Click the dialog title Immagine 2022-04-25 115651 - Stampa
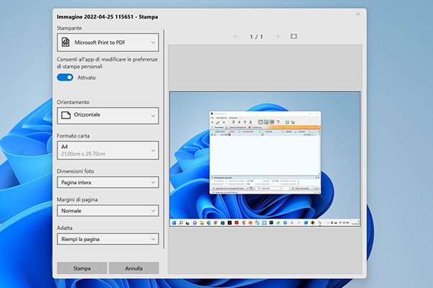Screen dimensions: 433x288 coord(107,17)
